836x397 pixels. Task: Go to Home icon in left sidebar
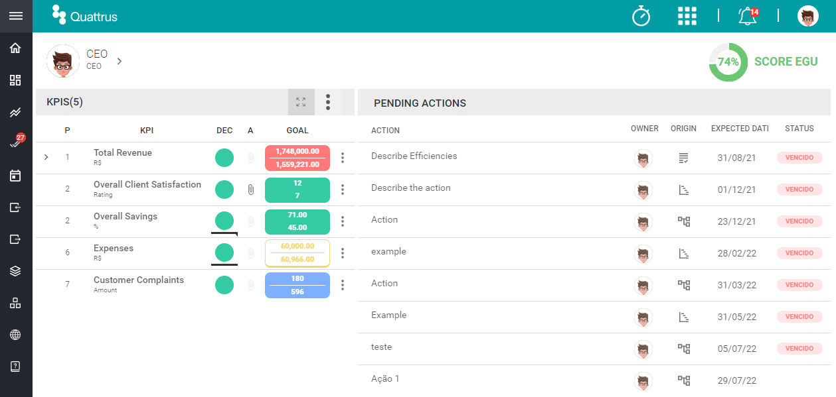[16, 48]
